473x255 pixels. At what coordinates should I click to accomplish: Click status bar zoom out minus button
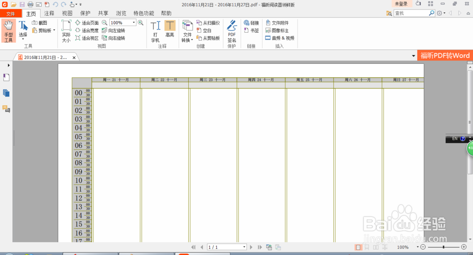point(423,247)
